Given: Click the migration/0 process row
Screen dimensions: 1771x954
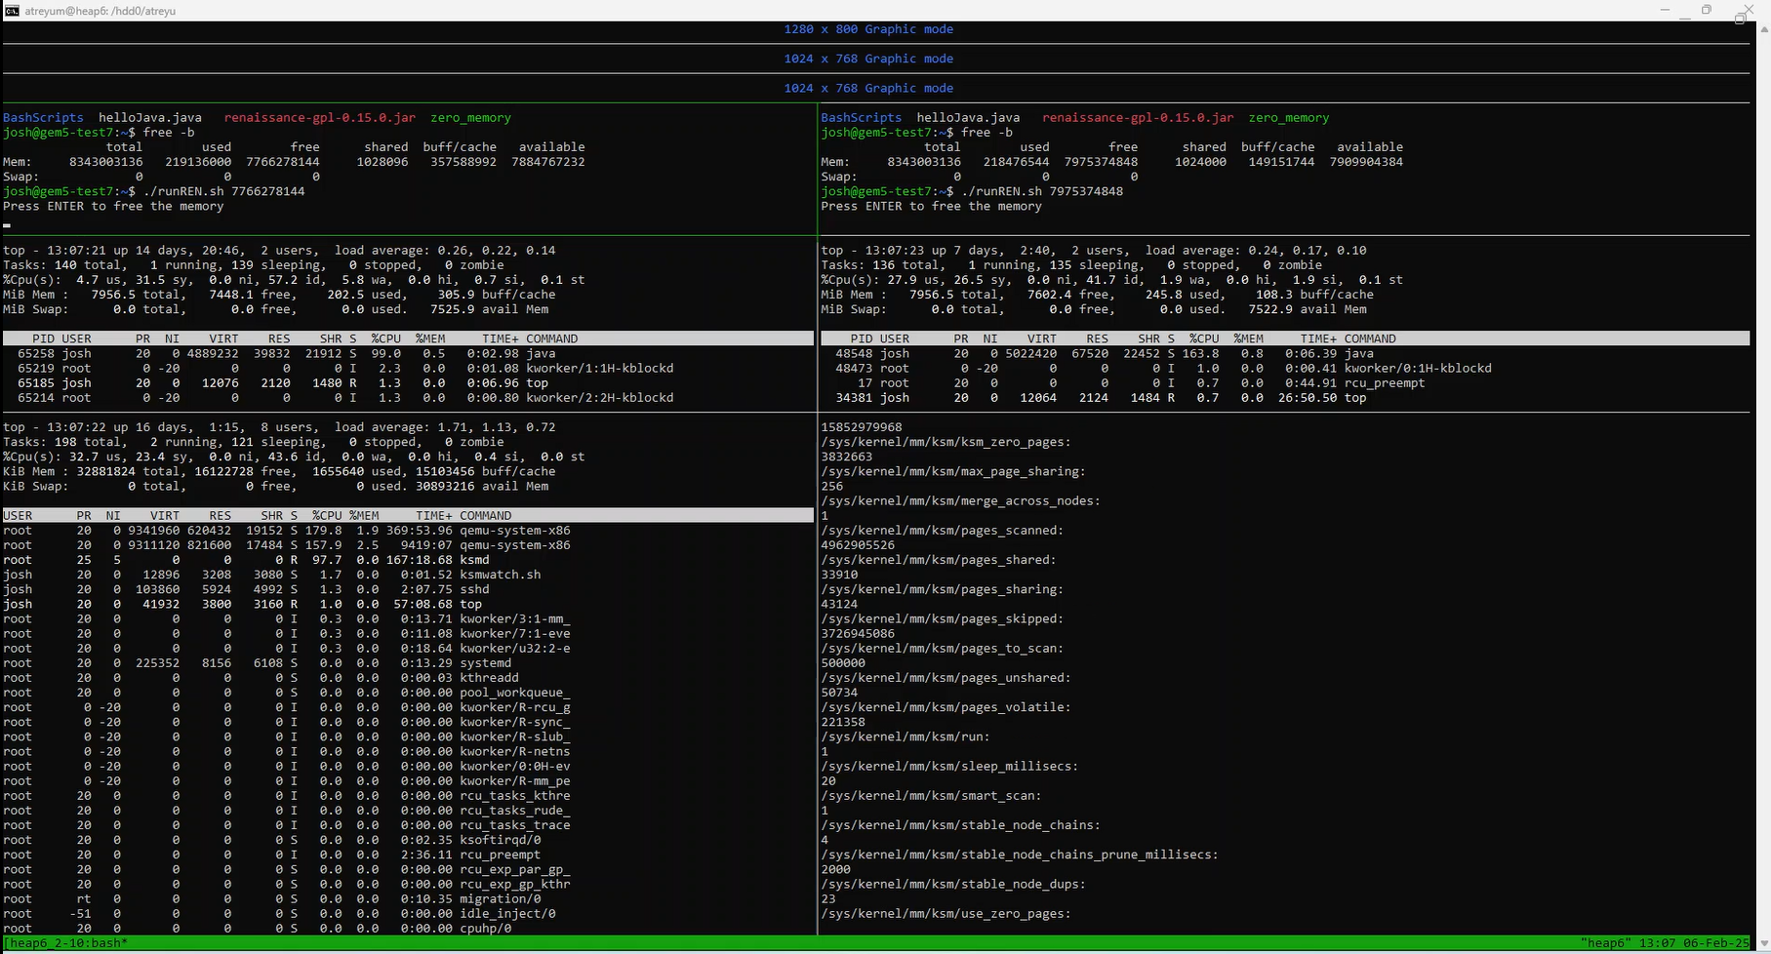Looking at the screenshot, I should [x=408, y=898].
